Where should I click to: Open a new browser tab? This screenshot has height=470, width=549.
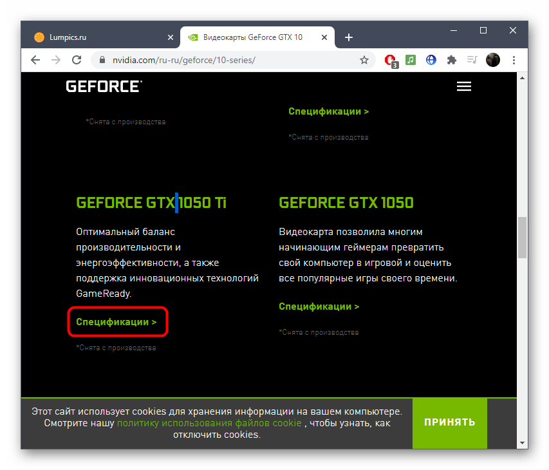[349, 37]
